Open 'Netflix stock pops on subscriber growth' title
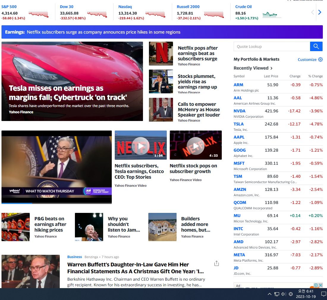Image resolution: width=327 pixels, height=300 pixels. pyautogui.click(x=193, y=169)
